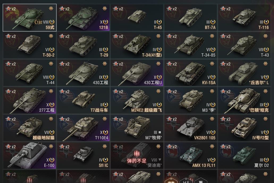
Task: Select the M24E2 超级霞飞 tank
Action: pyautogui.click(x=137, y=101)
